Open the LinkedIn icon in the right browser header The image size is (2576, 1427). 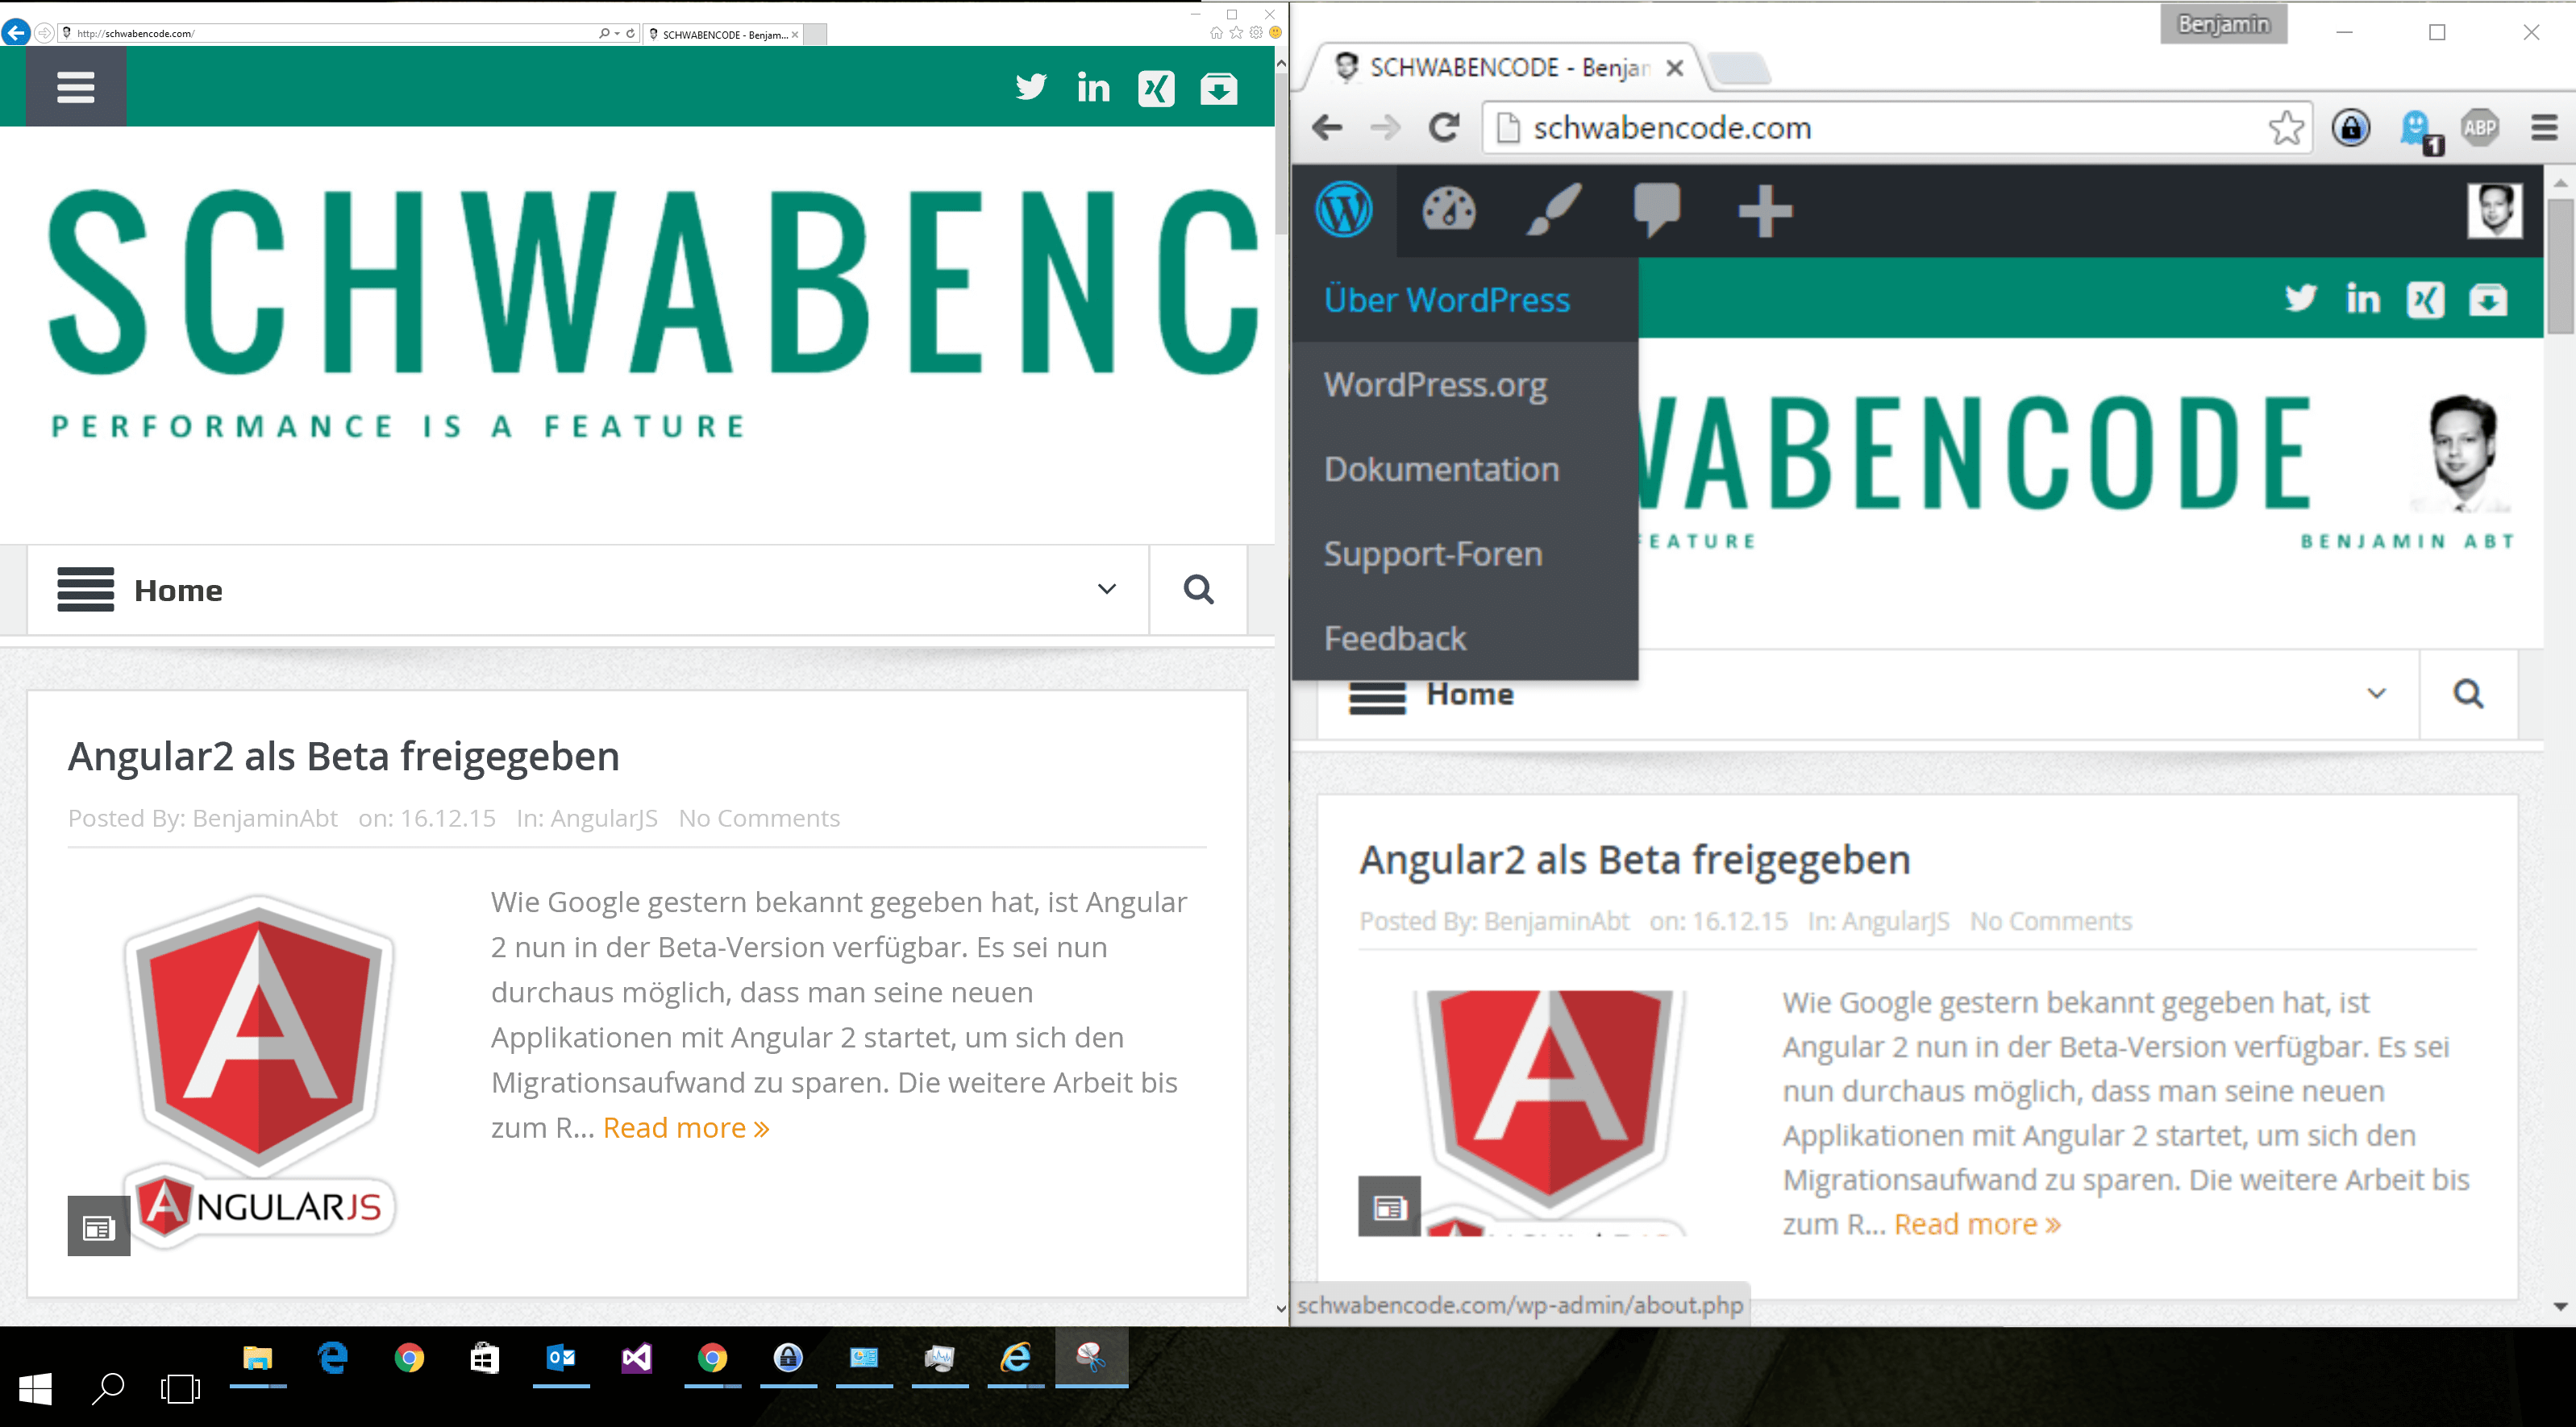(x=2363, y=299)
